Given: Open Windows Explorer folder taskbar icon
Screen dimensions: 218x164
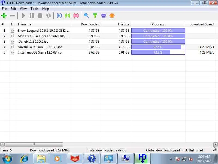Looking at the screenshot, I should tap(41, 159).
